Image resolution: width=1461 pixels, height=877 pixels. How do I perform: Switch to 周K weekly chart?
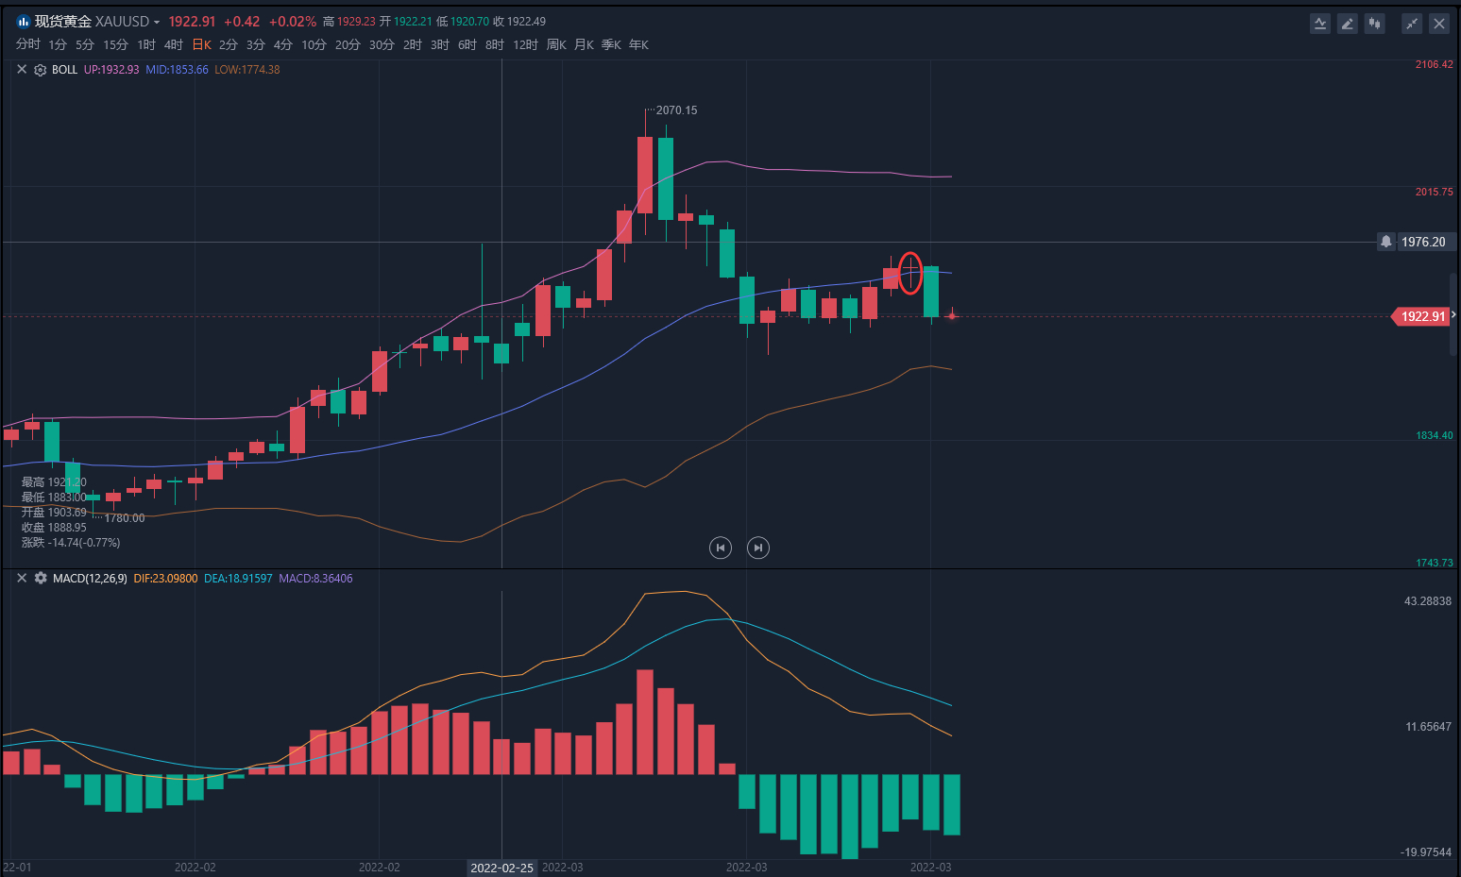[556, 44]
